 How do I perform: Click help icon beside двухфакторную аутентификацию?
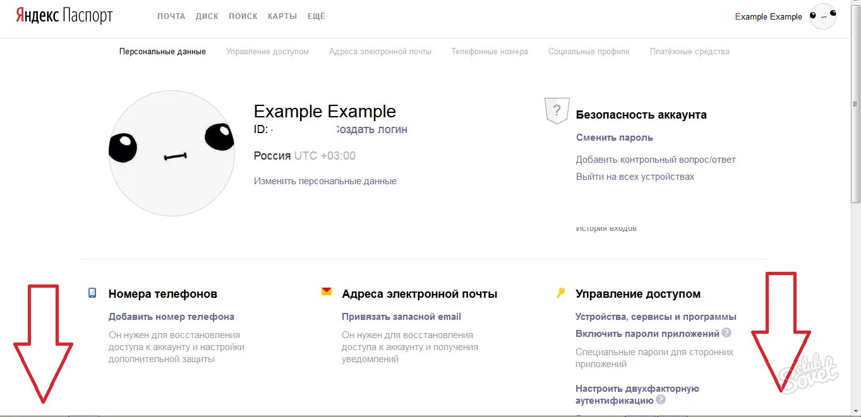[661, 399]
